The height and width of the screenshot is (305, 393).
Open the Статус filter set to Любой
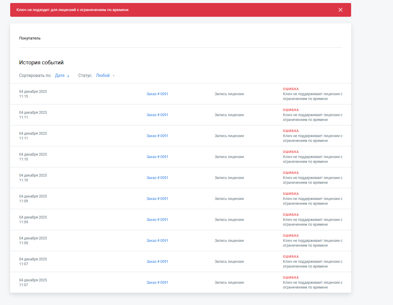pyautogui.click(x=103, y=75)
